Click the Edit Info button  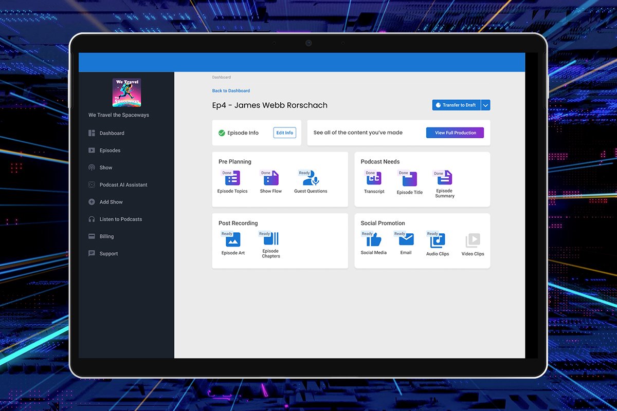click(x=285, y=133)
